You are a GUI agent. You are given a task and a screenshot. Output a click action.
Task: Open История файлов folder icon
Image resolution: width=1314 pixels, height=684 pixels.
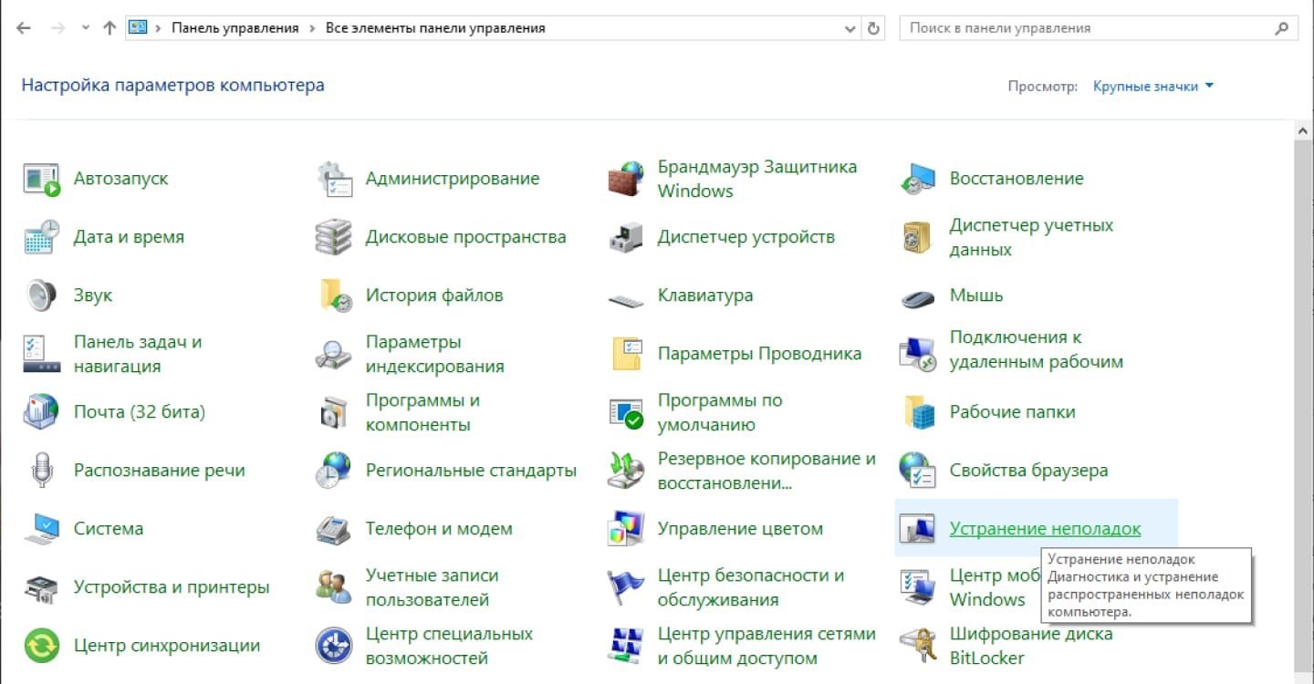coord(334,295)
